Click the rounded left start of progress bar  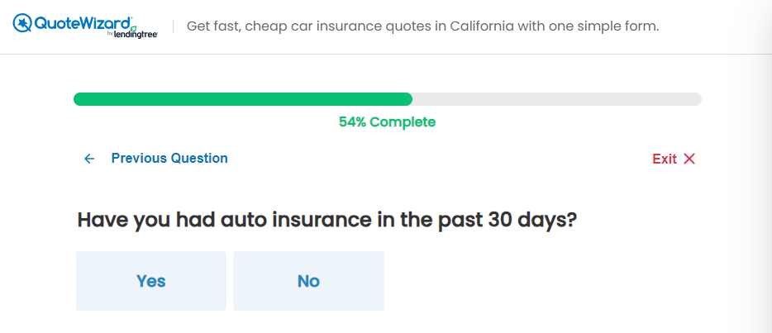78,99
